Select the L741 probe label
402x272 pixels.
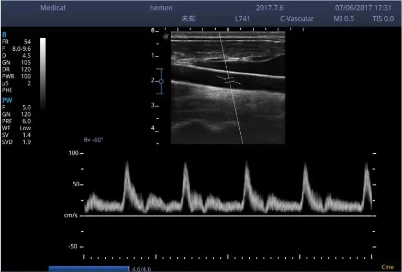coord(243,19)
